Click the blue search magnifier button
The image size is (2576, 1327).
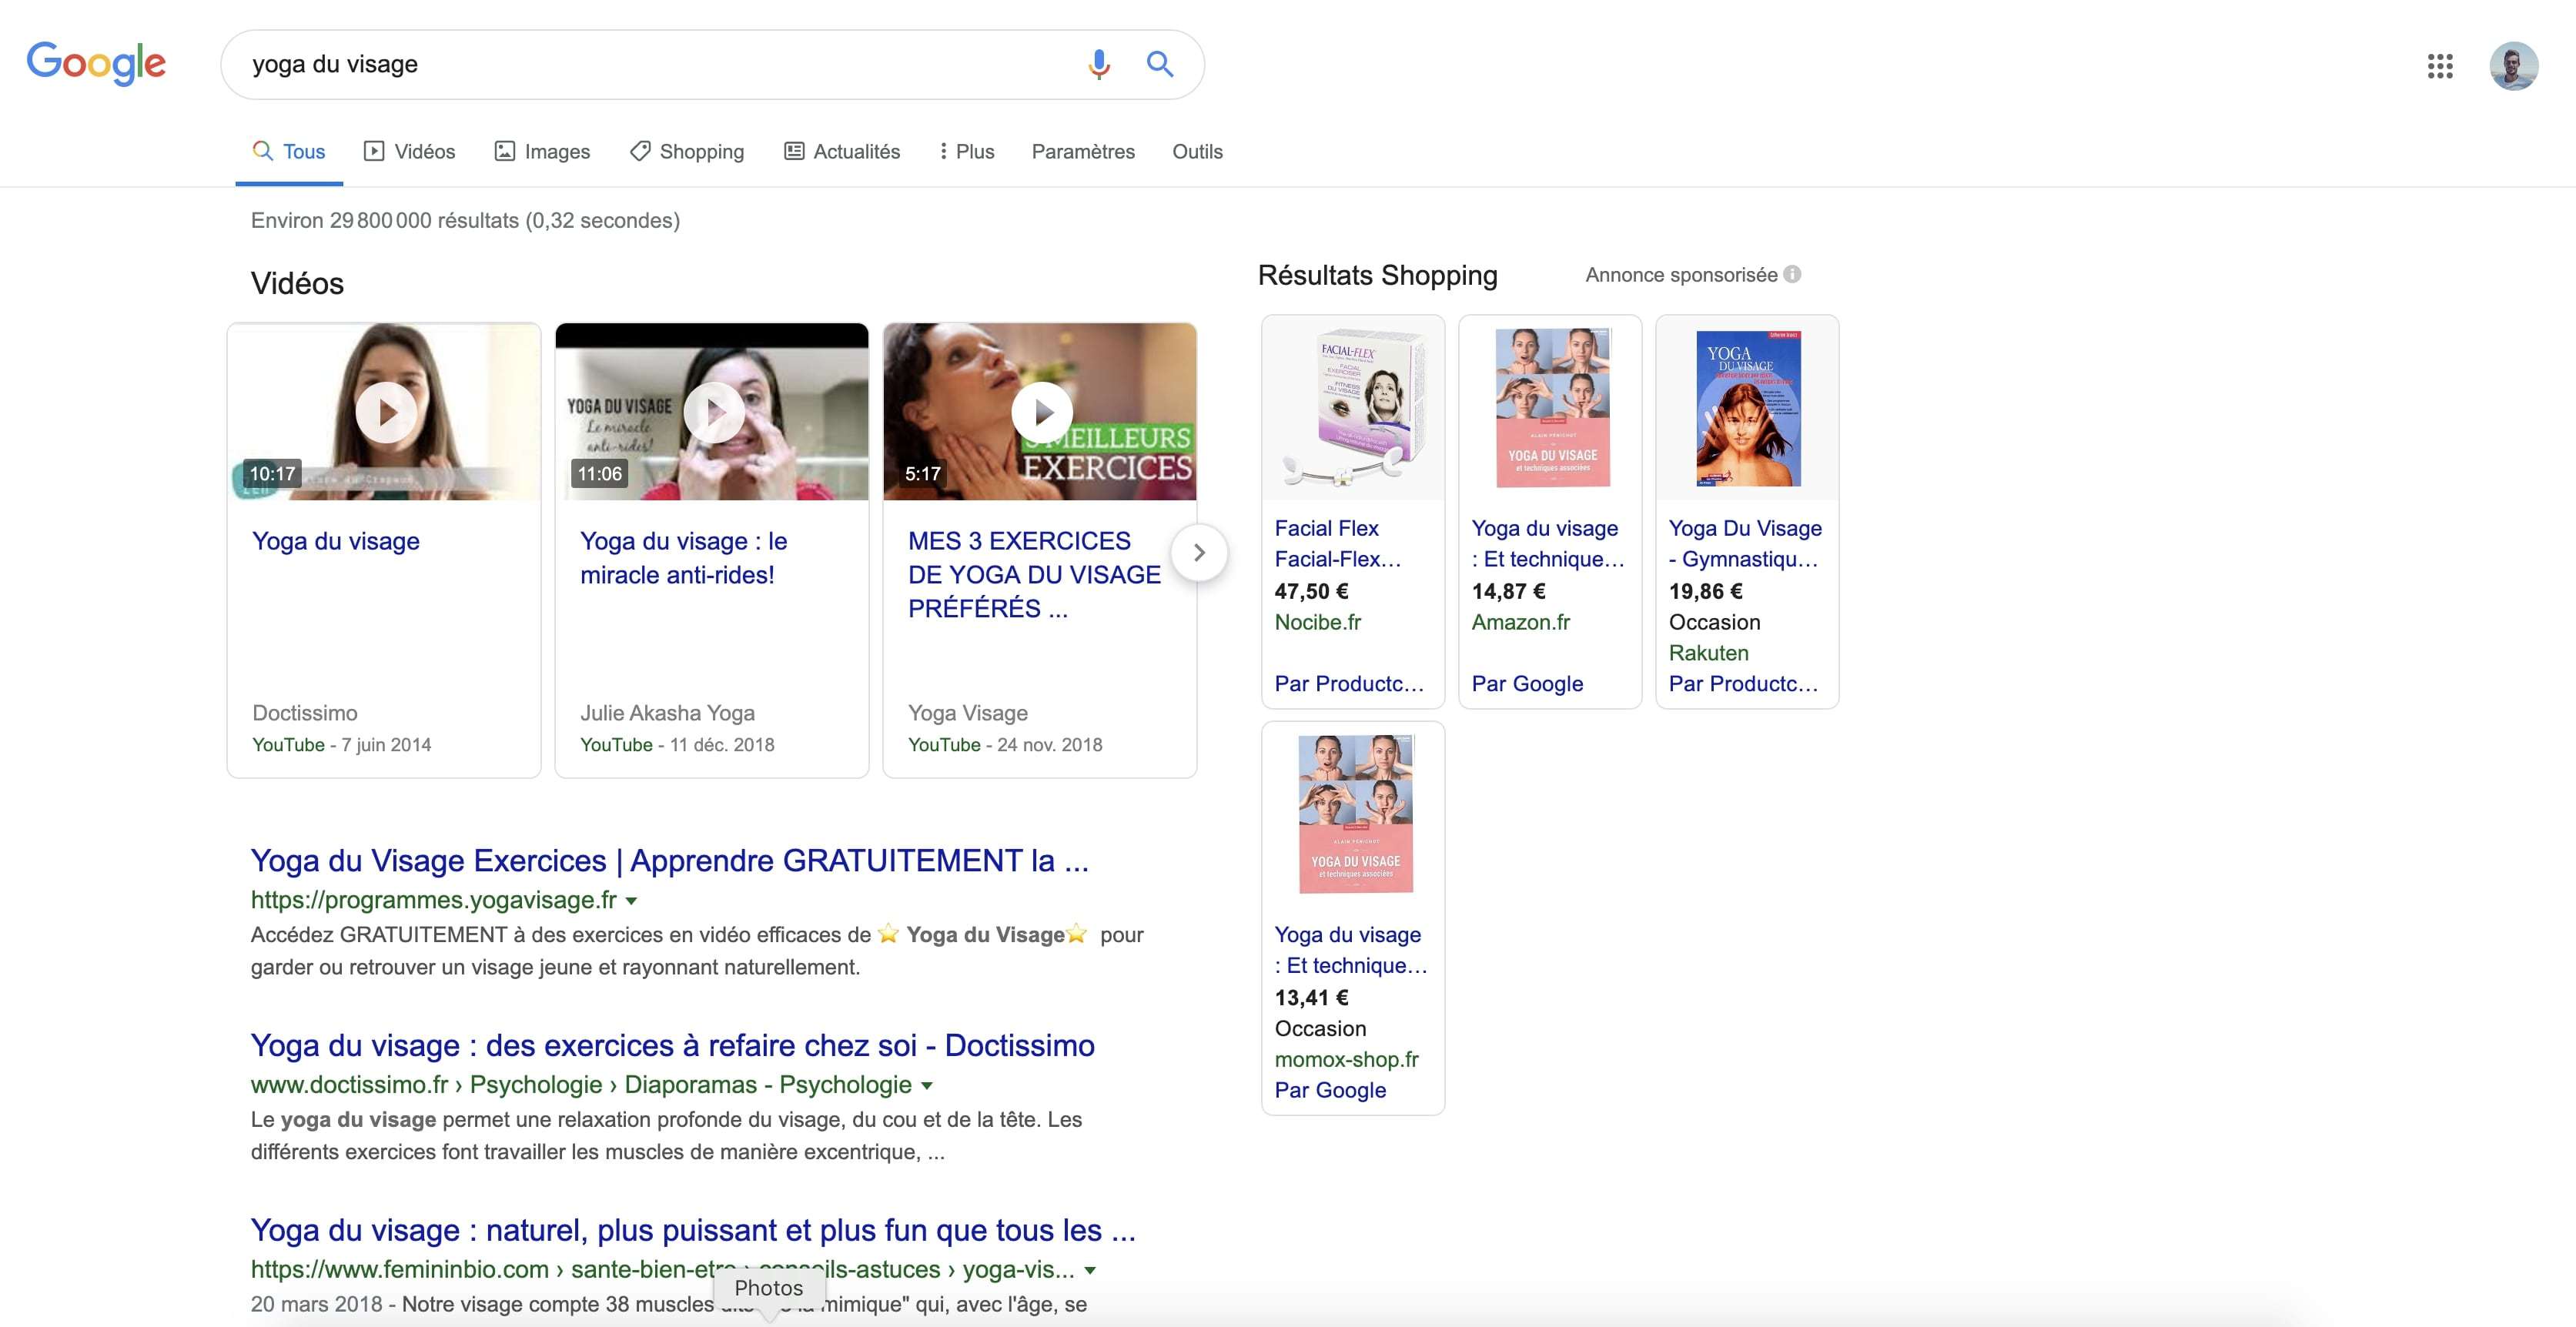(1159, 64)
